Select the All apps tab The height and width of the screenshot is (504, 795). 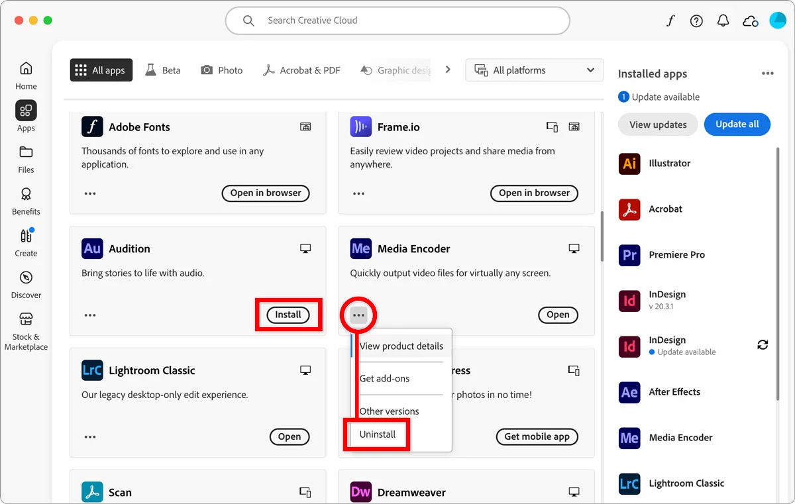tap(101, 70)
